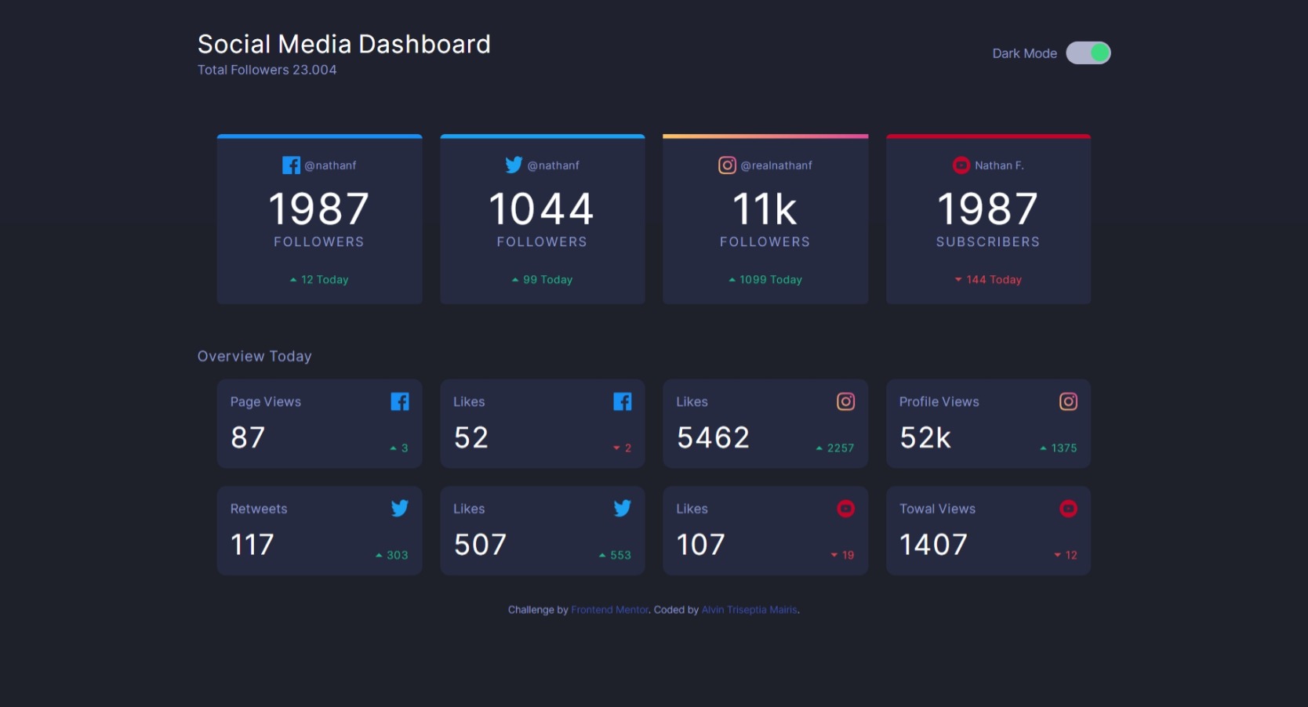Click the down arrow beside 19

(x=834, y=556)
